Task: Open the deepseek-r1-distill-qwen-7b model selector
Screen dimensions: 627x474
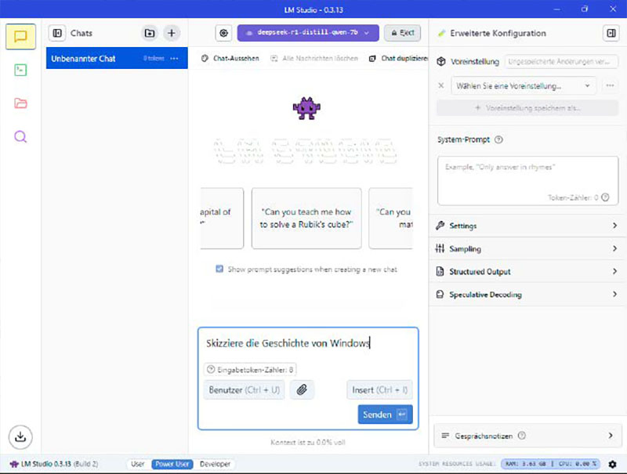Action: point(308,33)
